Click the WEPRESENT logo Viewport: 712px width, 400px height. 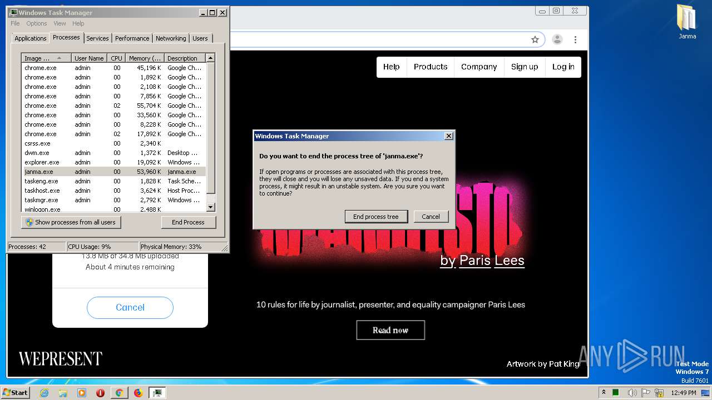[61, 359]
